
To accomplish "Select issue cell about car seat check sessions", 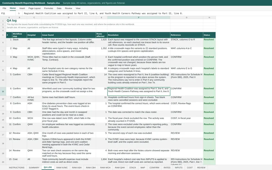I will point(69,153).
